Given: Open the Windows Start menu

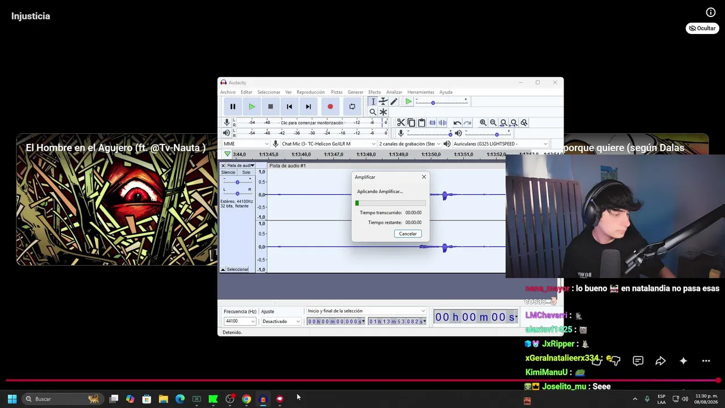Looking at the screenshot, I should (12, 399).
